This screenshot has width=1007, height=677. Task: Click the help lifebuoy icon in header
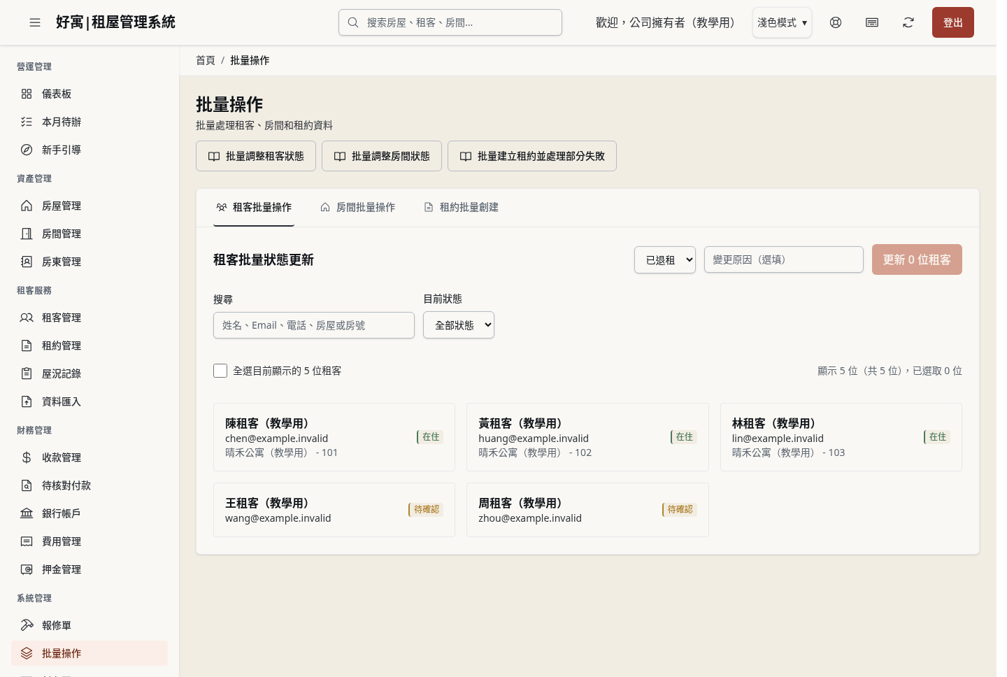pyautogui.click(x=836, y=22)
